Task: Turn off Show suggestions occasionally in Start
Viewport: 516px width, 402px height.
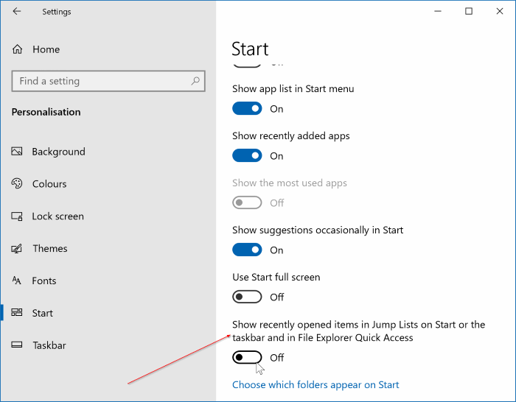Action: [x=247, y=250]
